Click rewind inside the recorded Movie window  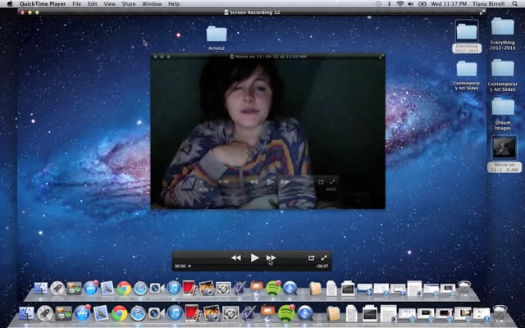tap(254, 182)
